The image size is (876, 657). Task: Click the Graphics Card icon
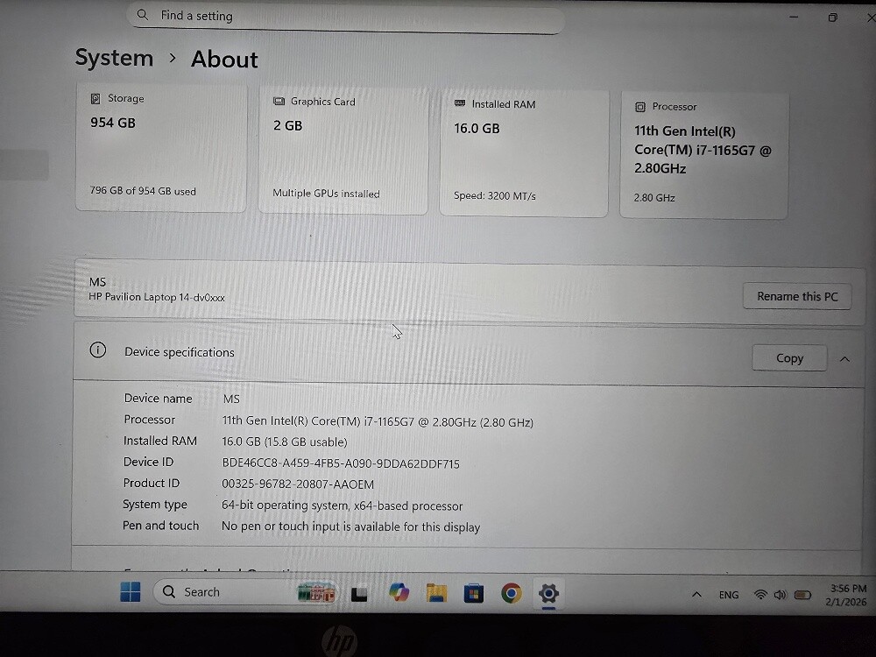(x=279, y=101)
